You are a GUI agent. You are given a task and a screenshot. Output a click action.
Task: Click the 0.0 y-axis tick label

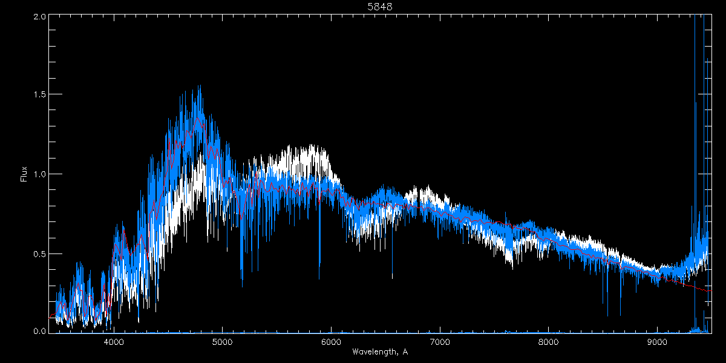click(39, 331)
